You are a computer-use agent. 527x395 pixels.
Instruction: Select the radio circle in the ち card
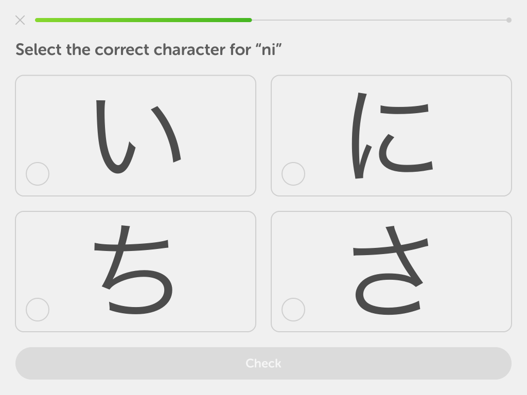[38, 309]
